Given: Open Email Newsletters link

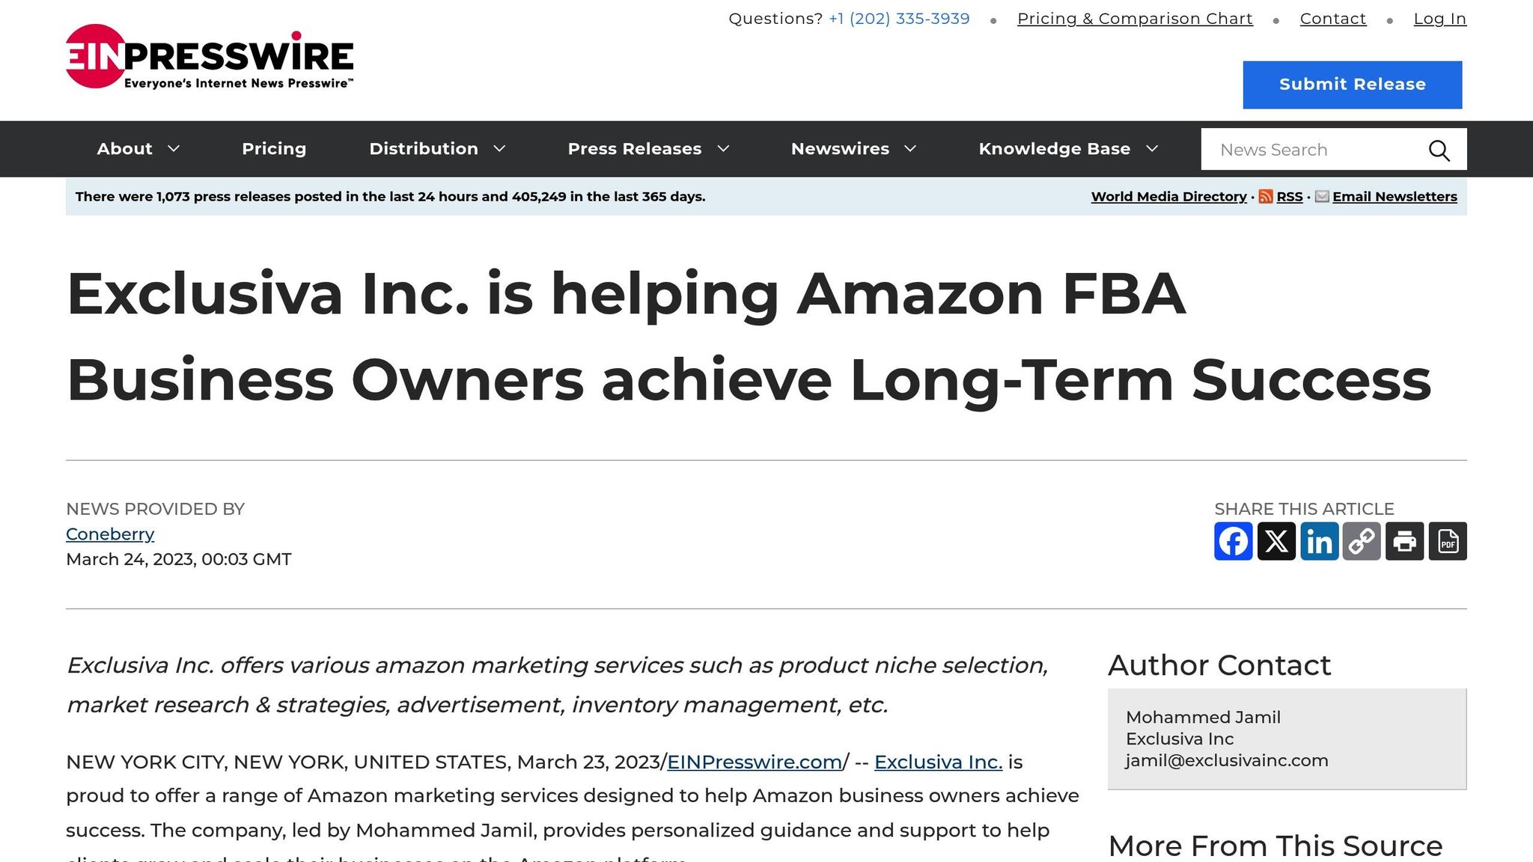Looking at the screenshot, I should pyautogui.click(x=1395, y=197).
